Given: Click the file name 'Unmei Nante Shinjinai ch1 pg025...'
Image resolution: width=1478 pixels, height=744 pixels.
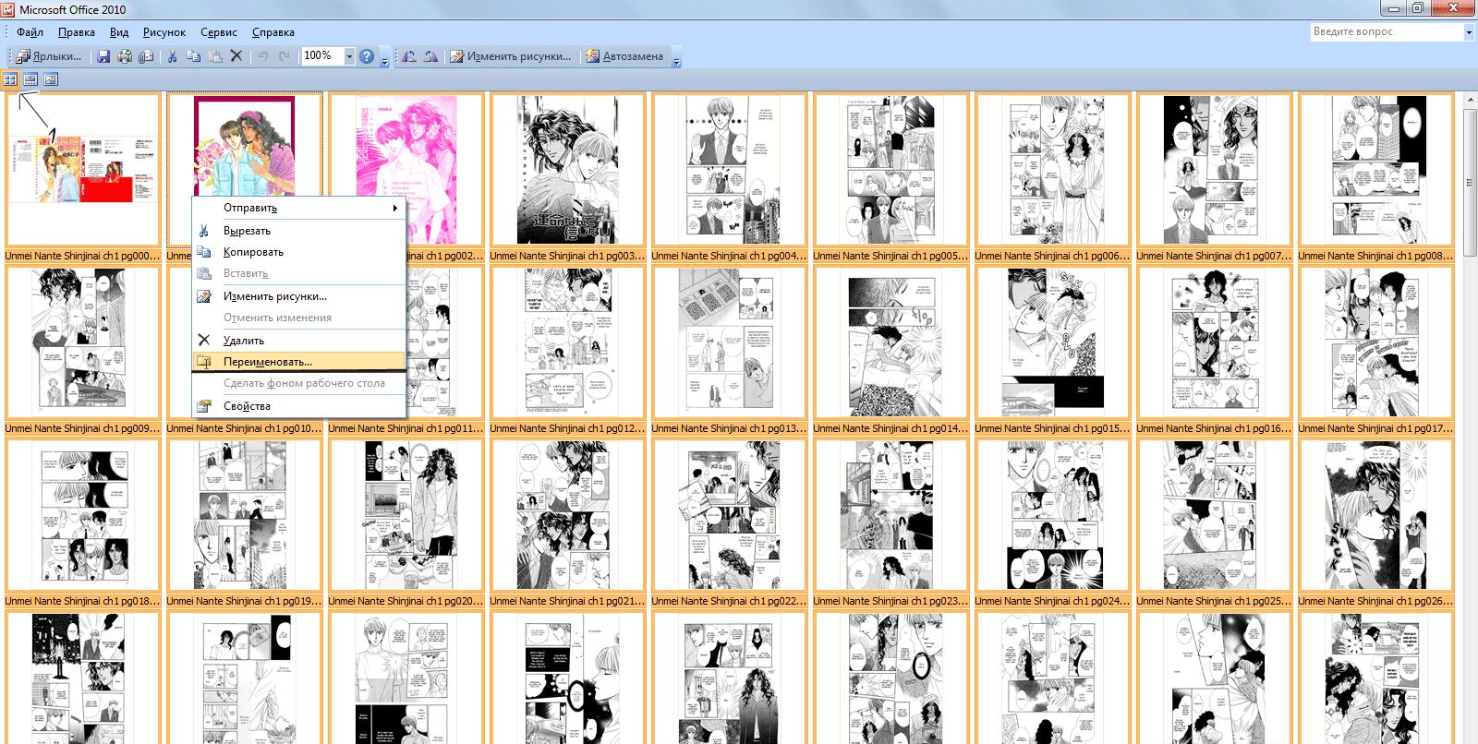Looking at the screenshot, I should coord(1214,601).
